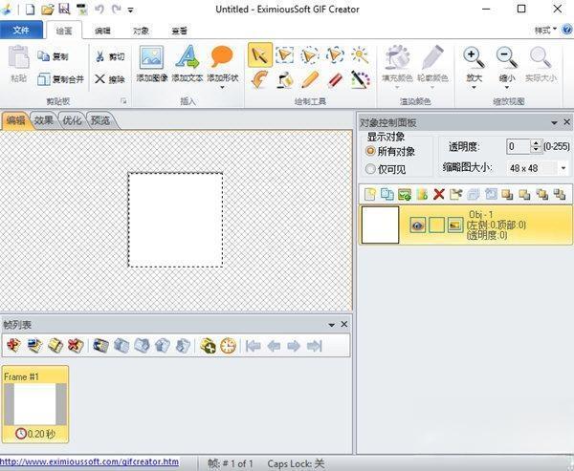Choose the elliptical marquee selection tool
574x471 pixels.
click(x=310, y=55)
